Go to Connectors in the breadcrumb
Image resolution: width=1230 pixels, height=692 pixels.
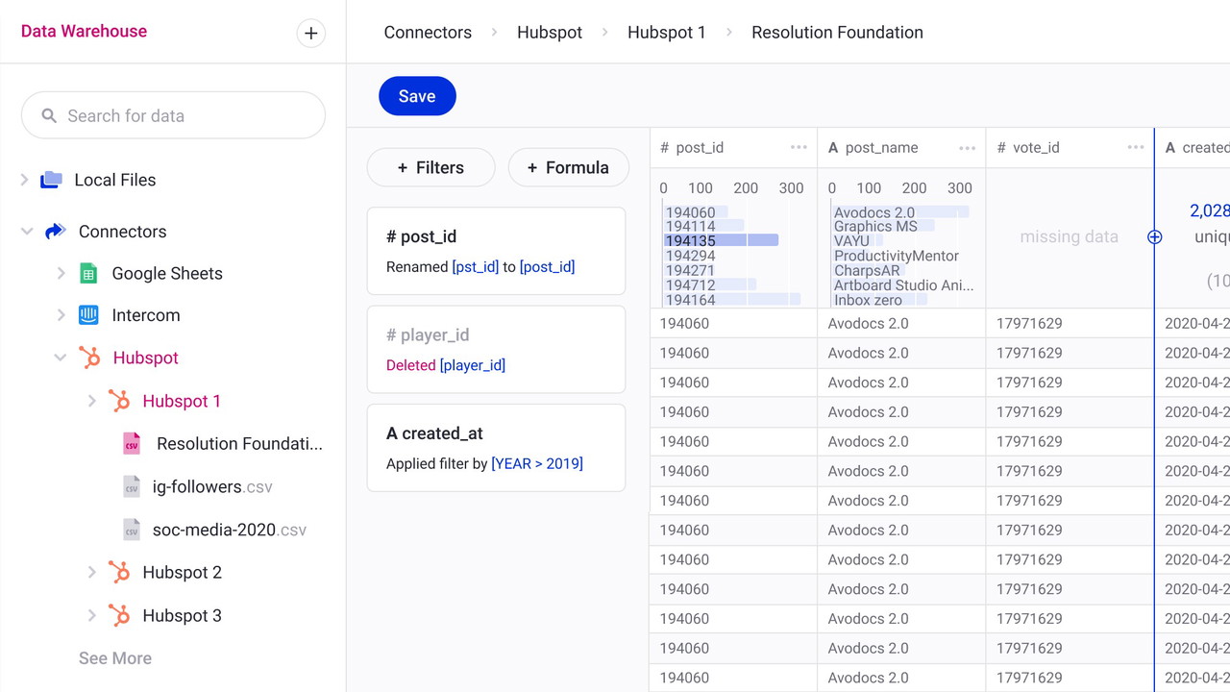click(x=428, y=33)
